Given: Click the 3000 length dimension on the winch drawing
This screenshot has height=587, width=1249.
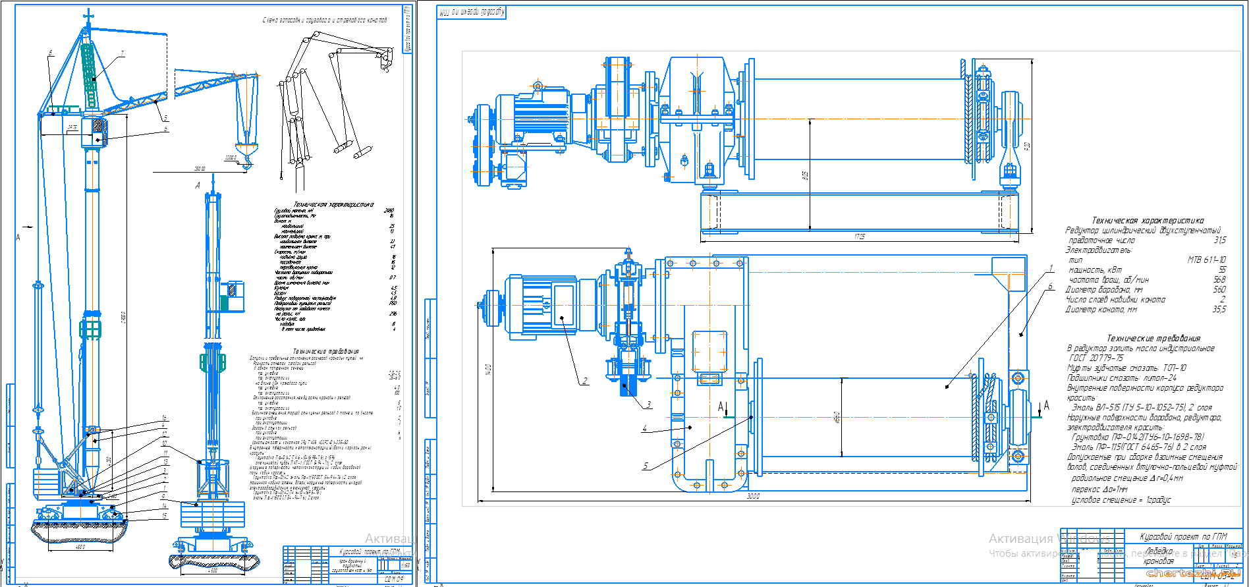Looking at the screenshot, I should [753, 496].
